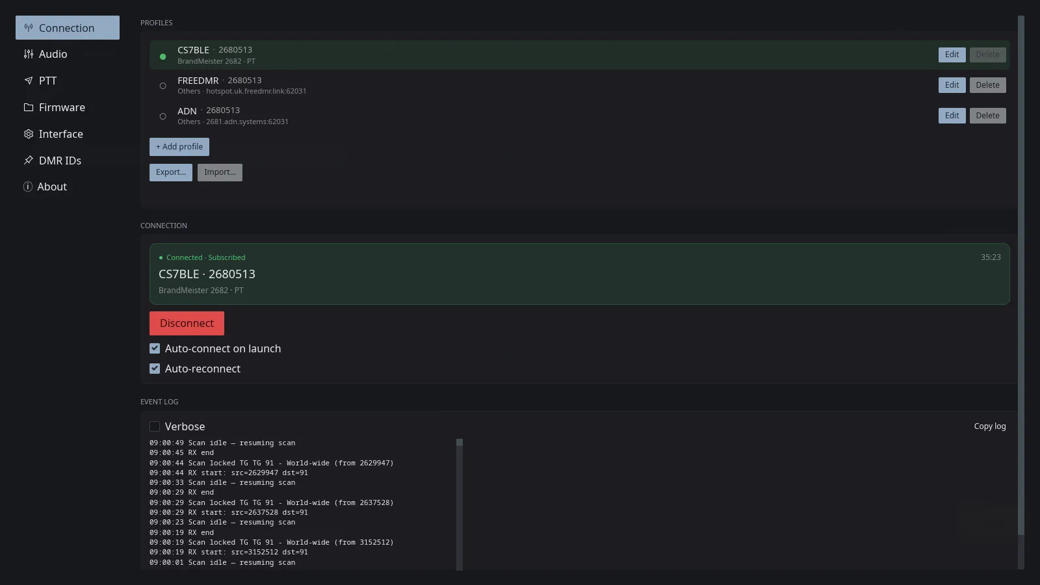This screenshot has height=585, width=1040.
Task: Go to the Firmware section
Action: click(x=68, y=107)
